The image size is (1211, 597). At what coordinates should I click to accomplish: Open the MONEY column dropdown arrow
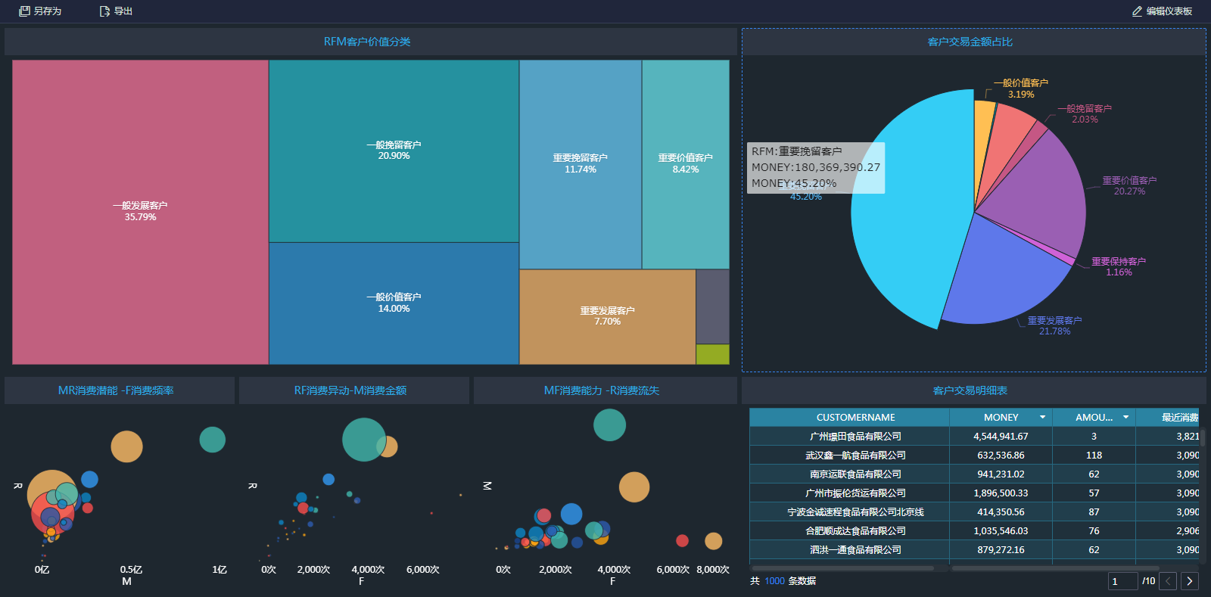pyautogui.click(x=1042, y=418)
